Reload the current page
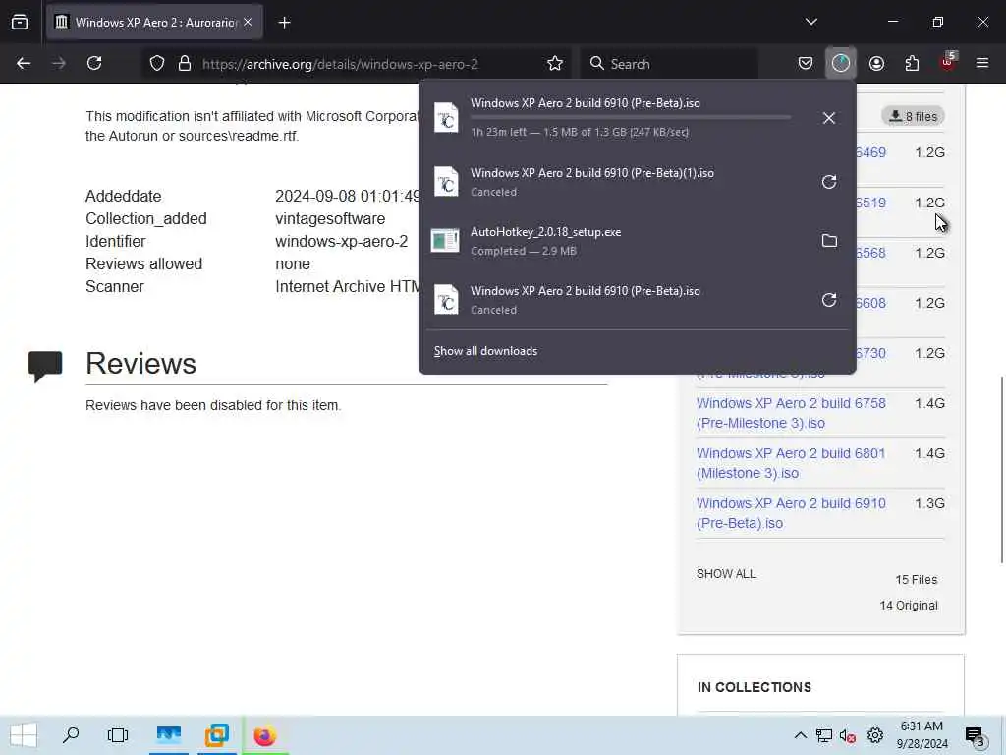Screen dimensions: 1006x755 coord(94,63)
